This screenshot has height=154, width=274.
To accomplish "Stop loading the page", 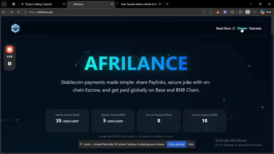I will 18,12.
